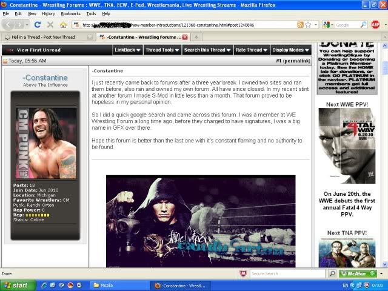Viewport: 388px width, 291px height.
Task: Click the EN language indicator in tray
Action: [x=346, y=286]
